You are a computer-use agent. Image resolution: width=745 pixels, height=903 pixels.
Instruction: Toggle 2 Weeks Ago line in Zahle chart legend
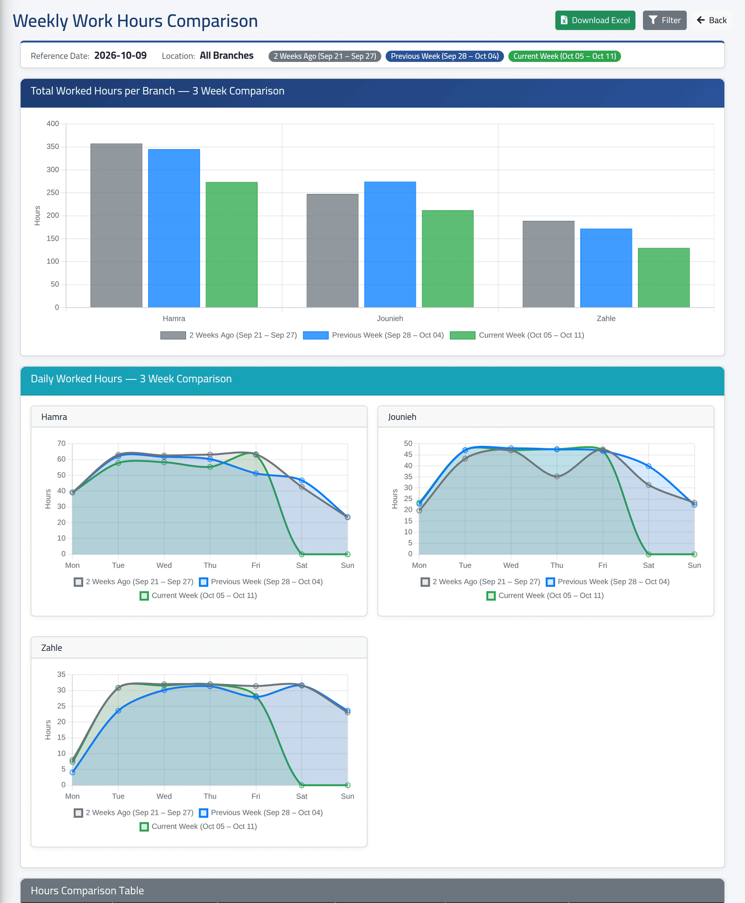click(x=134, y=813)
